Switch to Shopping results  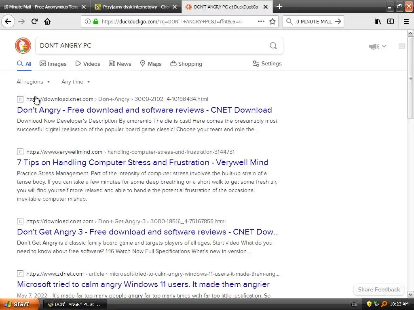coord(186,63)
